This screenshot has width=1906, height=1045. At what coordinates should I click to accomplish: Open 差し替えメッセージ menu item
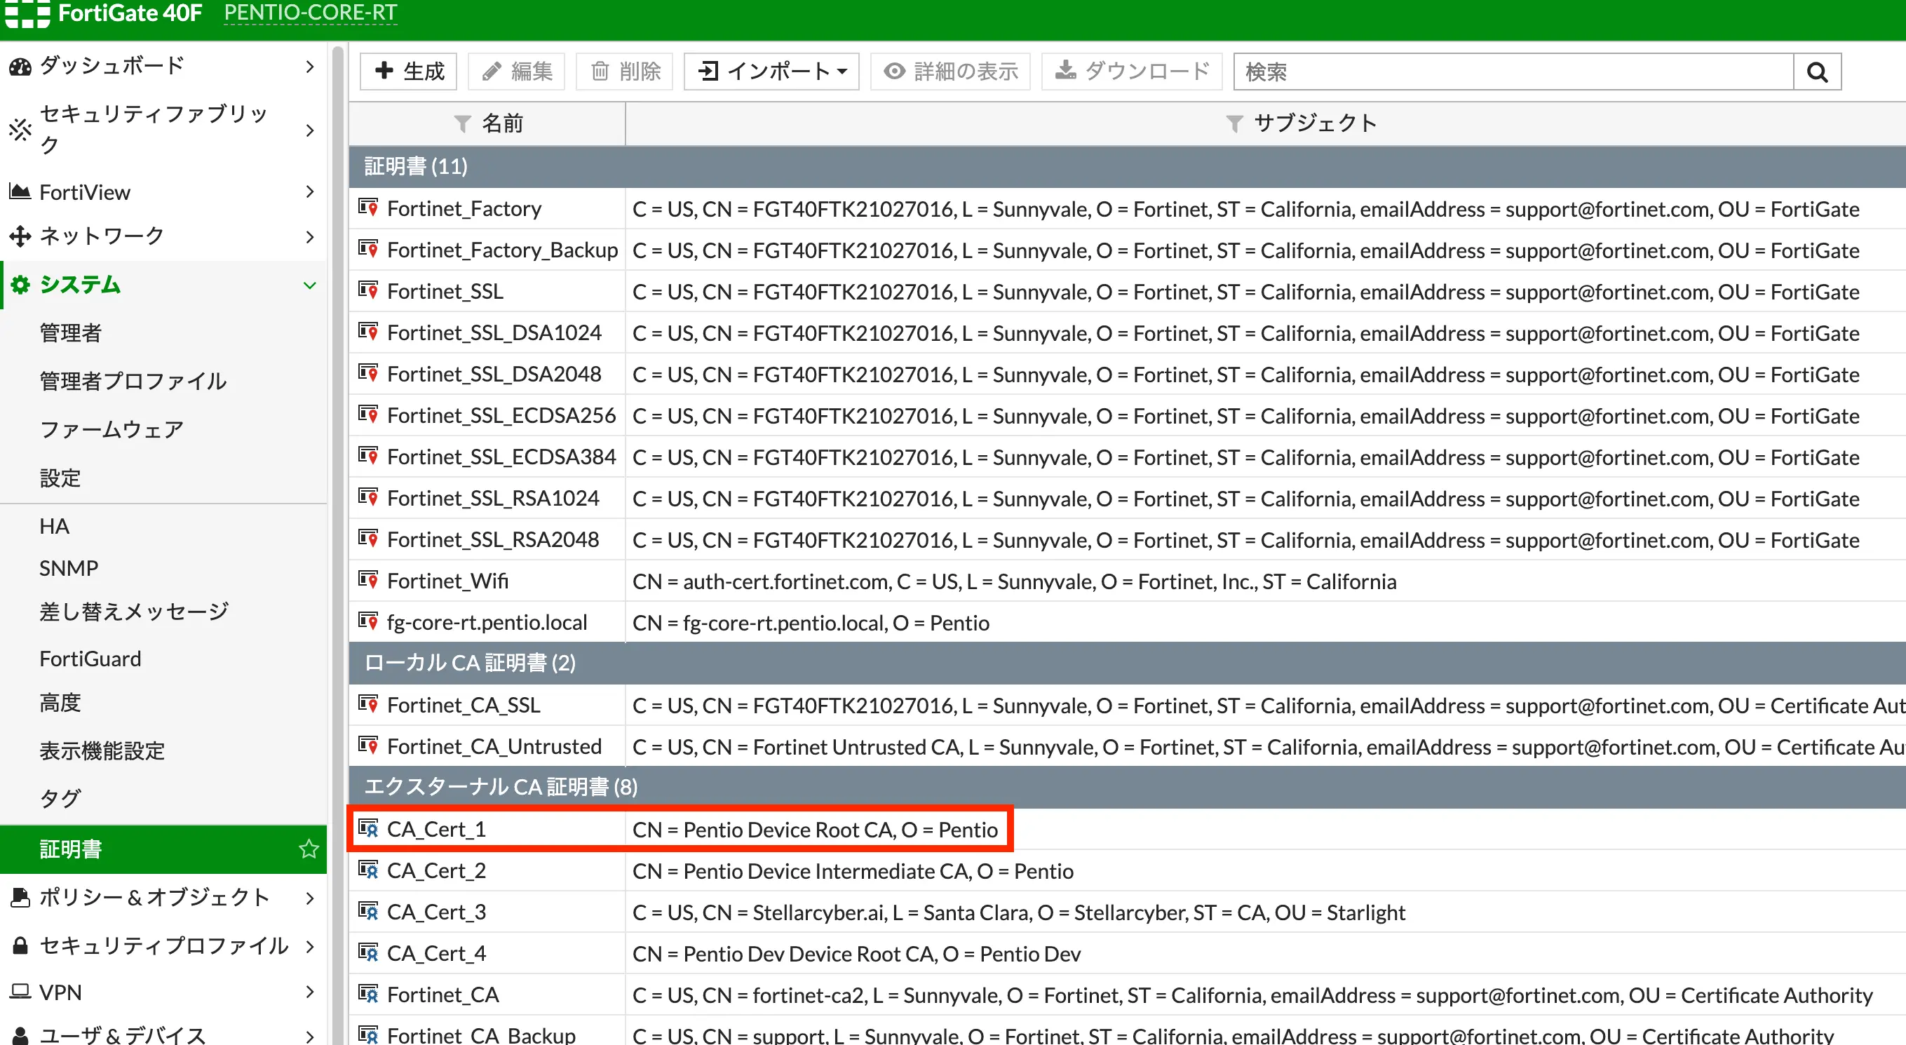click(134, 612)
